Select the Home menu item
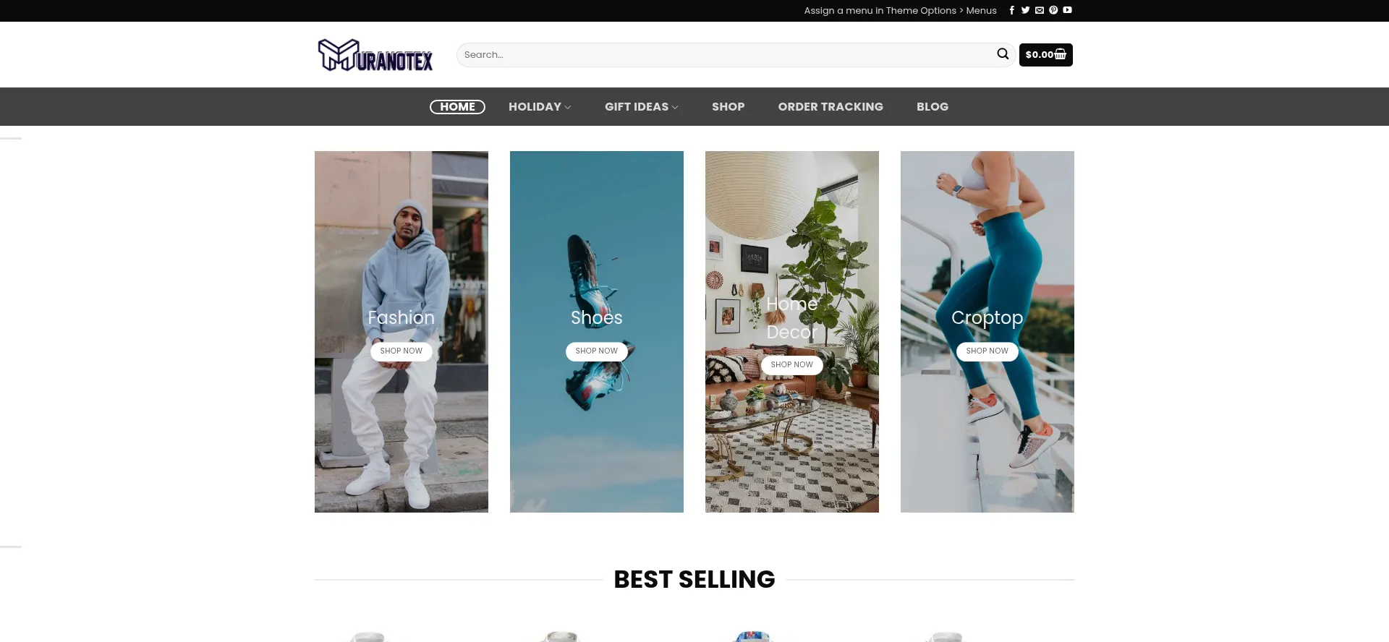Viewport: 1389px width, 642px height. click(x=457, y=107)
